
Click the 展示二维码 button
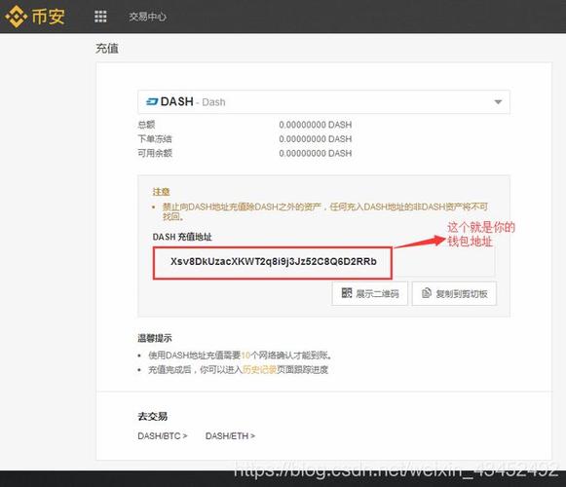(370, 293)
